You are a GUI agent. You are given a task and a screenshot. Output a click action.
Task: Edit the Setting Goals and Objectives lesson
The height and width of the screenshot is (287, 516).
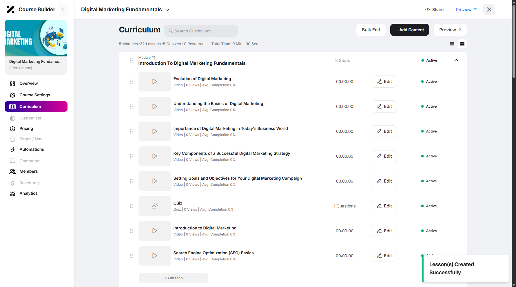pyautogui.click(x=384, y=181)
